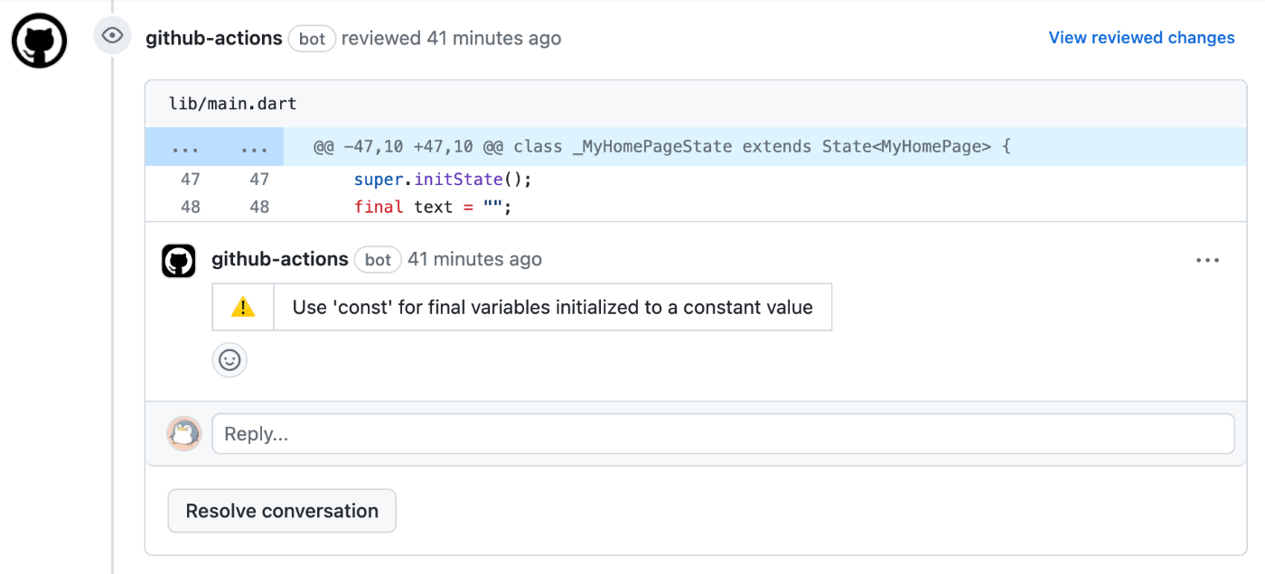This screenshot has height=574, width=1265.
Task: Click the penguin user avatar
Action: [x=184, y=434]
